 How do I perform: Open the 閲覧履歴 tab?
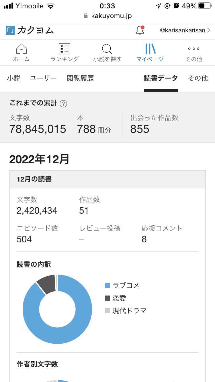tap(80, 78)
